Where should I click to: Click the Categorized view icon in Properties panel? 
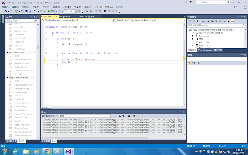(x=190, y=63)
